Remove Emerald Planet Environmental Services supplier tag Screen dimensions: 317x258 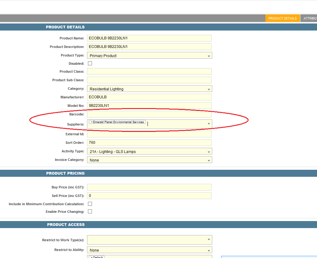tap(91, 122)
